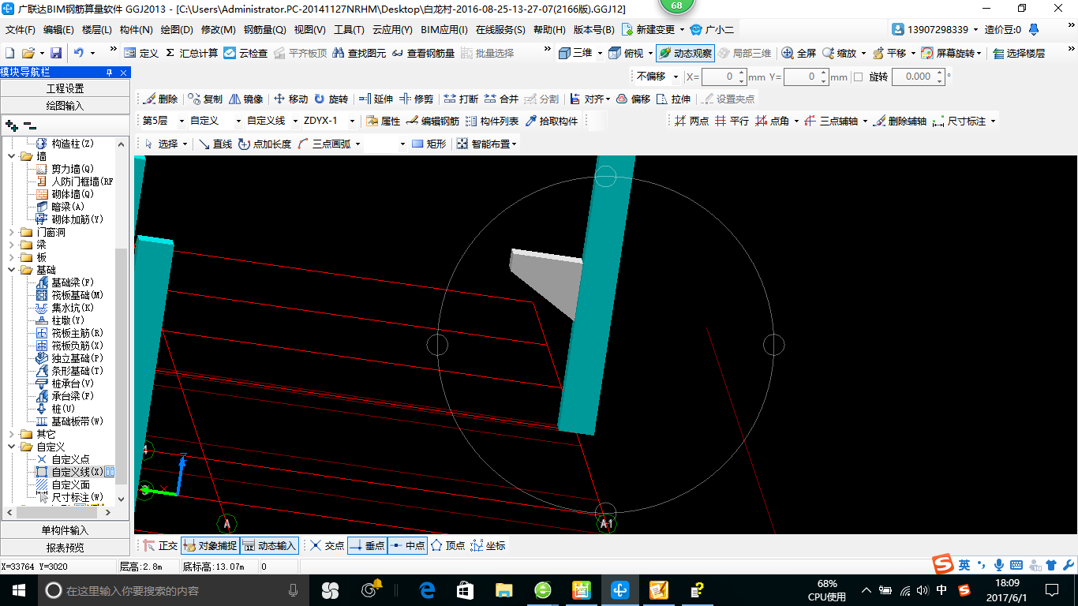Open 定义 (Define) tool
The width and height of the screenshot is (1078, 606).
(x=141, y=53)
